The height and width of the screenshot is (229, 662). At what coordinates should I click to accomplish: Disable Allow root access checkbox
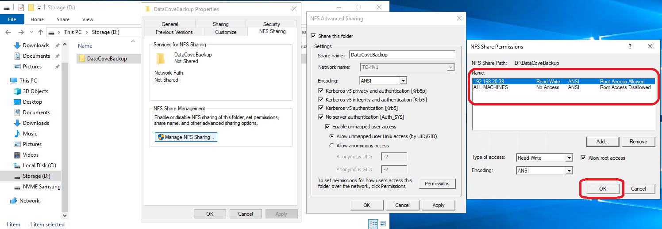(583, 158)
